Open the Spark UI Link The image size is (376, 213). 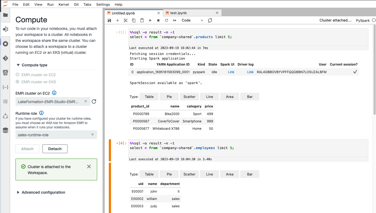[231, 72]
